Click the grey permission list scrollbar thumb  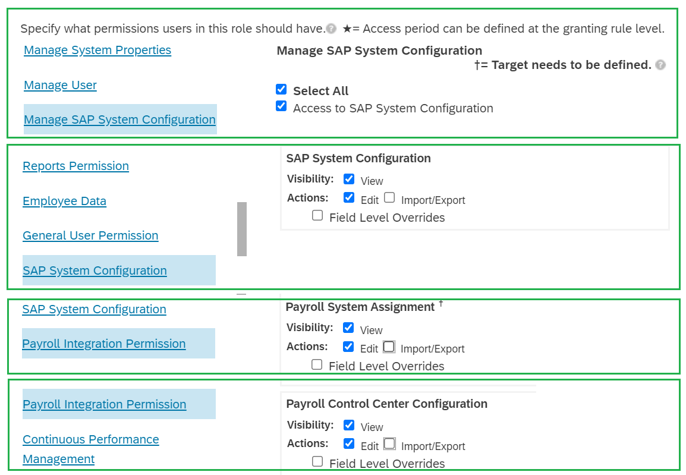click(x=242, y=229)
